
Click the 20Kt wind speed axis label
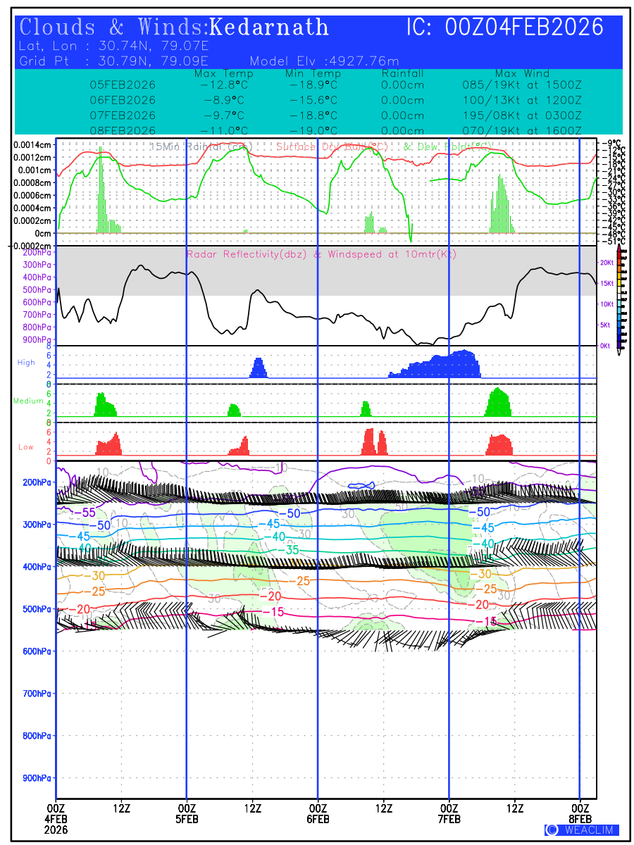(605, 263)
